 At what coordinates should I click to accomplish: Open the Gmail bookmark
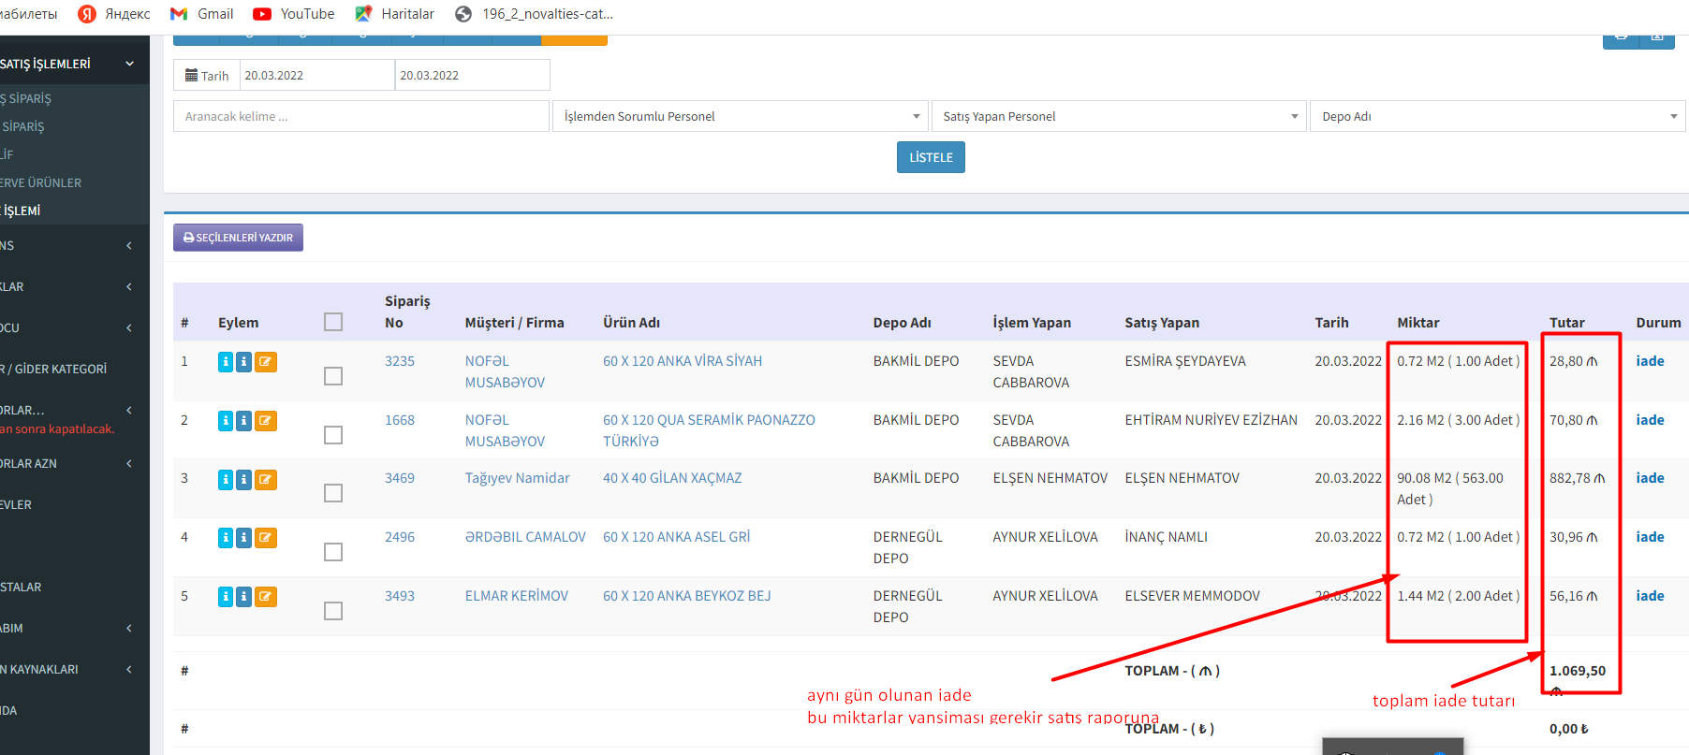click(202, 14)
